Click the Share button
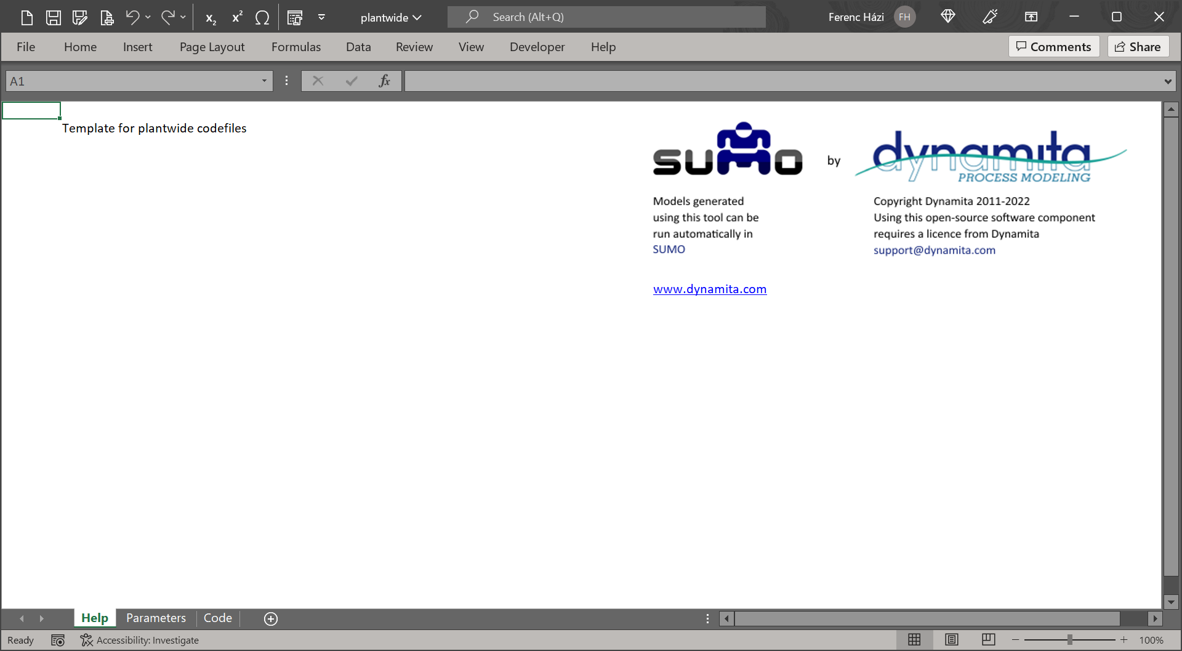 (x=1138, y=47)
